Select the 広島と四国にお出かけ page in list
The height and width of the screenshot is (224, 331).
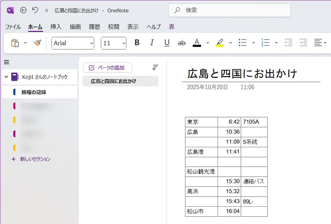(121, 81)
